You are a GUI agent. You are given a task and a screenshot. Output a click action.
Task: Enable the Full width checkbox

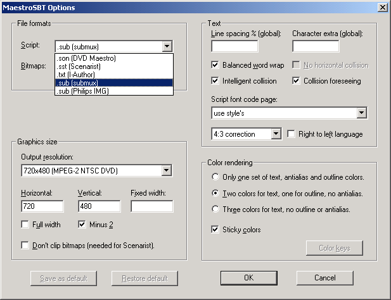(25, 225)
